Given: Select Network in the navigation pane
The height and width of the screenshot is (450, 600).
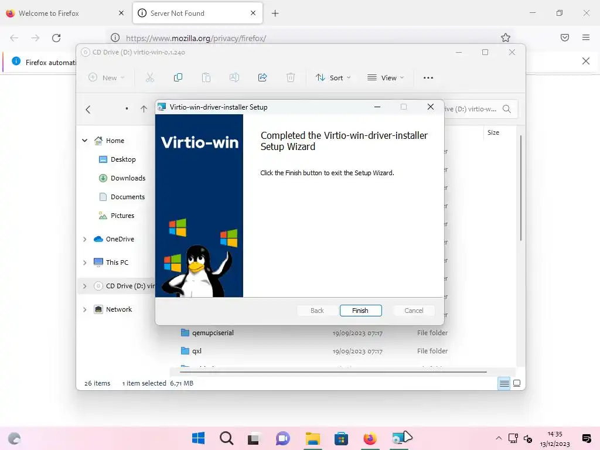Looking at the screenshot, I should (x=112, y=309).
